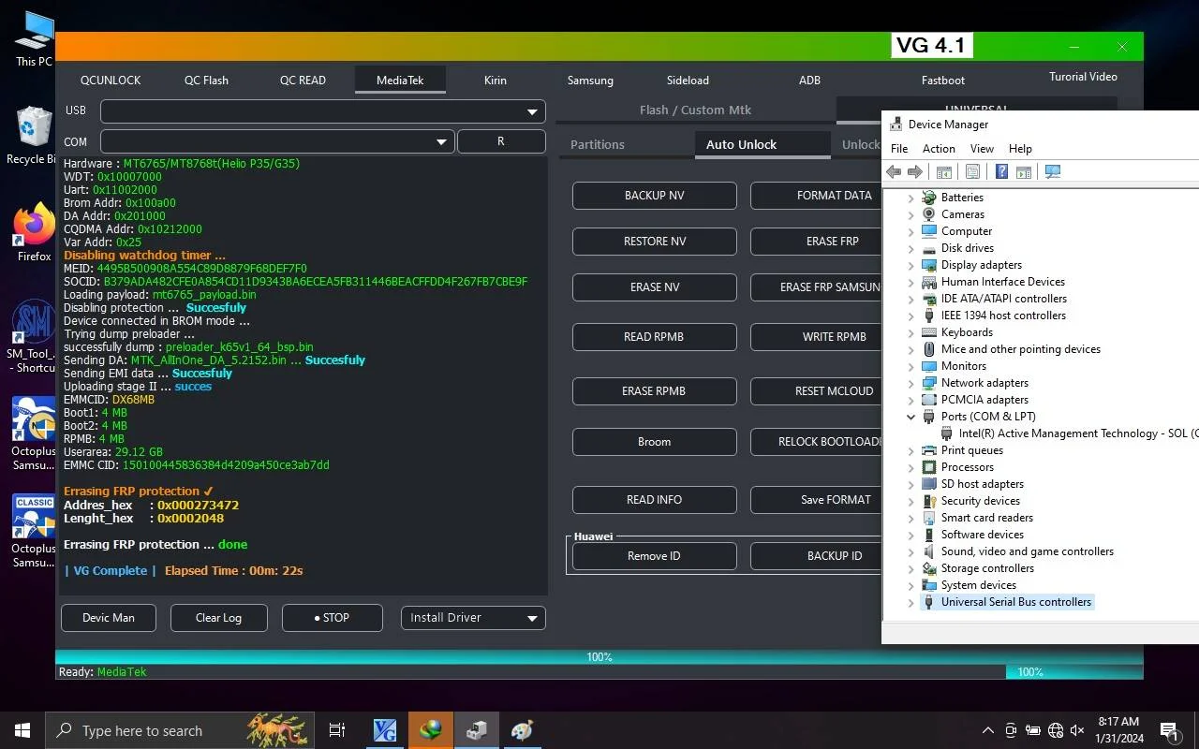Switch to QCUNLOCK tab
Image resolution: width=1199 pixels, height=749 pixels.
tap(111, 81)
